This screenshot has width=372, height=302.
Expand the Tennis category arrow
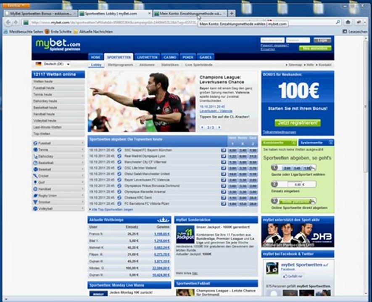coord(82,150)
